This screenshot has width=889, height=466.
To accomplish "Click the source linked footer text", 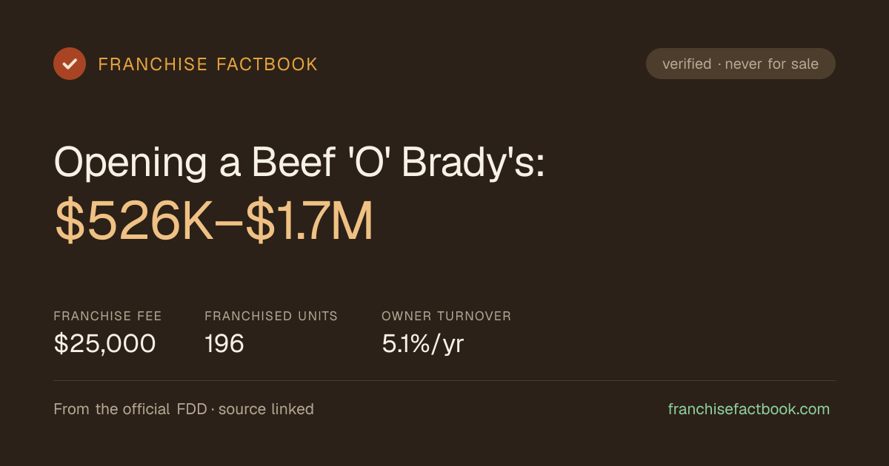I will coord(266,409).
